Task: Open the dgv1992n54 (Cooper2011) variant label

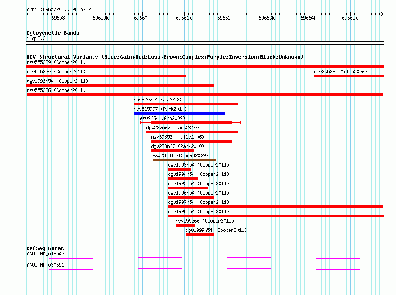Action: [x=57, y=81]
